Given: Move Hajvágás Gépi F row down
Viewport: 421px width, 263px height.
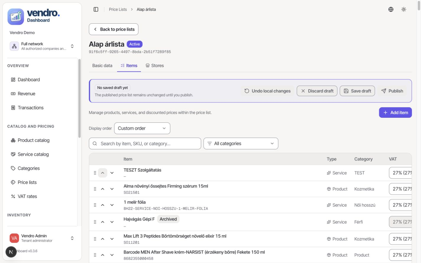Looking at the screenshot, I should [x=112, y=222].
